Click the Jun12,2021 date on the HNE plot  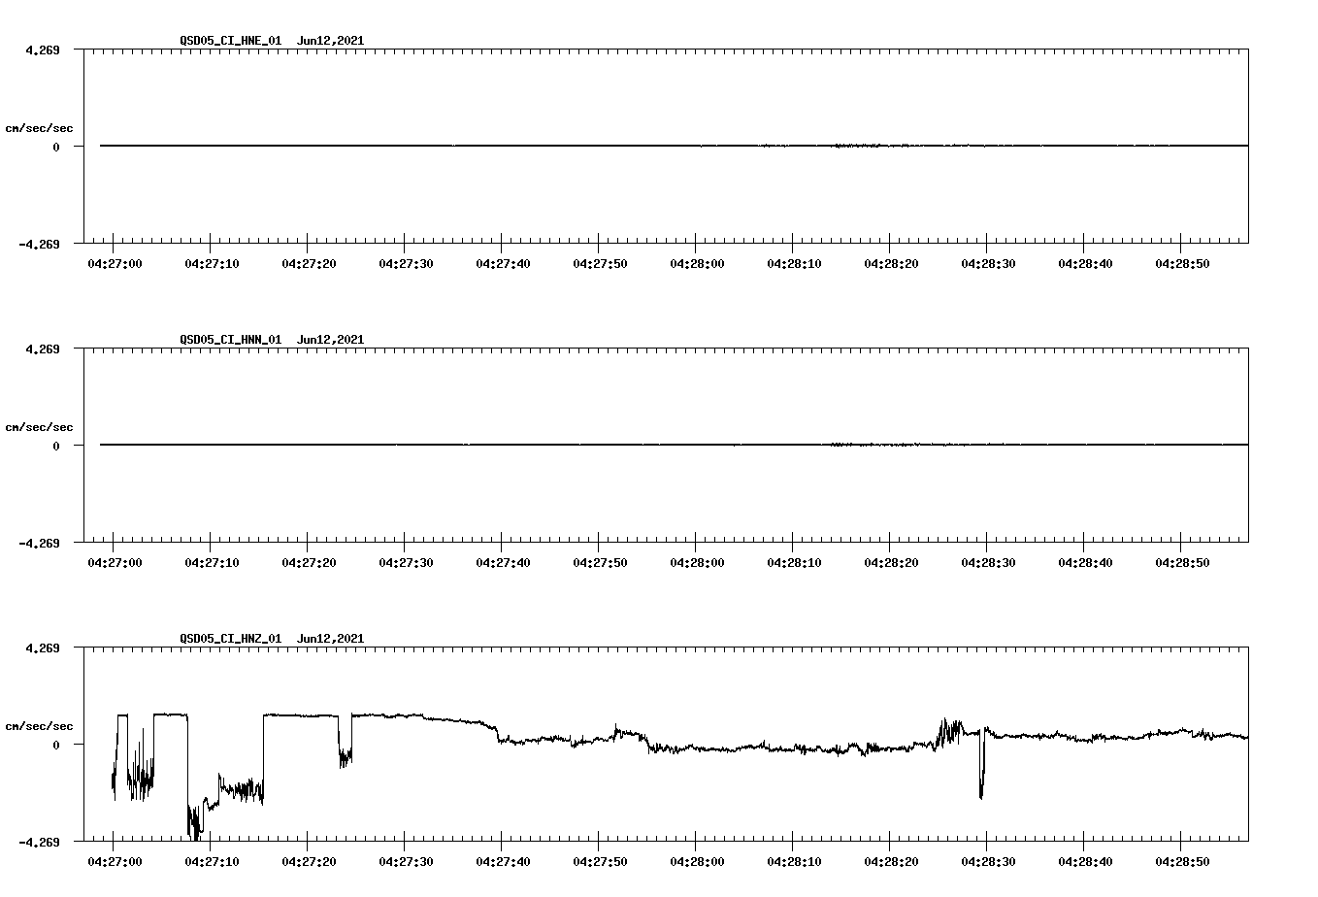point(331,41)
